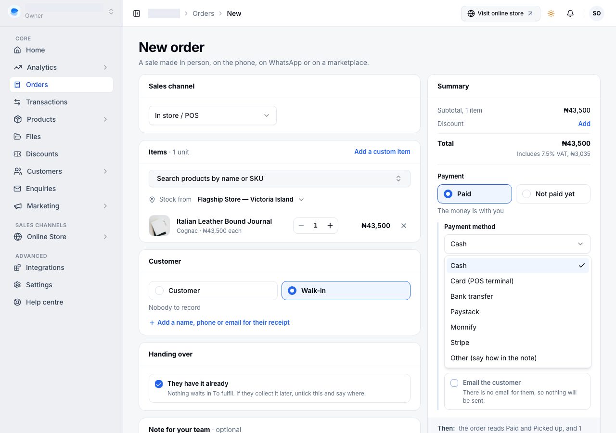The image size is (616, 433).
Task: Expand the Customers sidebar submenu
Action: click(105, 171)
